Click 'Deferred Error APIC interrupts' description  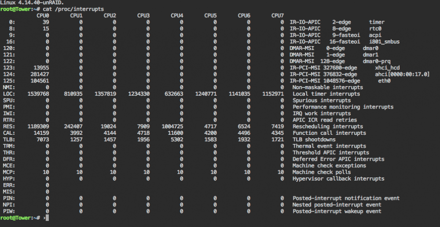pyautogui.click(x=338, y=159)
